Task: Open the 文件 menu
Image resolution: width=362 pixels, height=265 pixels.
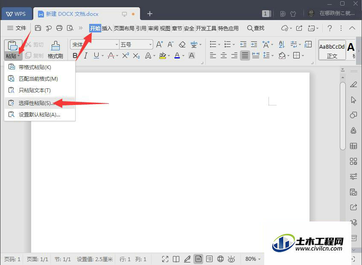Action: [17, 28]
